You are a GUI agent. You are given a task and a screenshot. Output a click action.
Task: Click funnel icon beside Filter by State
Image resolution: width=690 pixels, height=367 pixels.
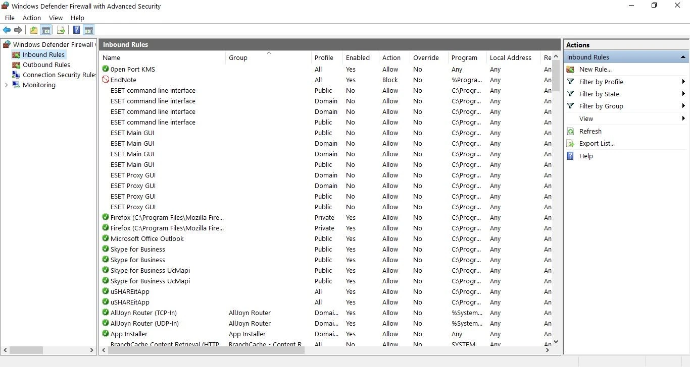(x=570, y=94)
